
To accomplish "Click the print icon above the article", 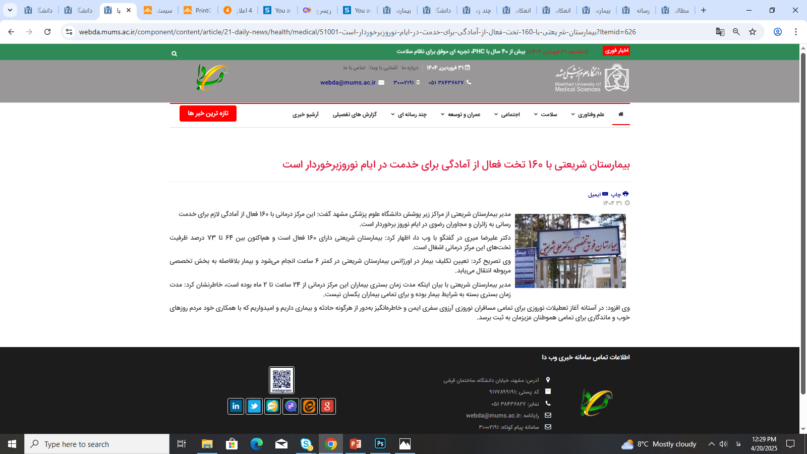I will click(x=625, y=194).
